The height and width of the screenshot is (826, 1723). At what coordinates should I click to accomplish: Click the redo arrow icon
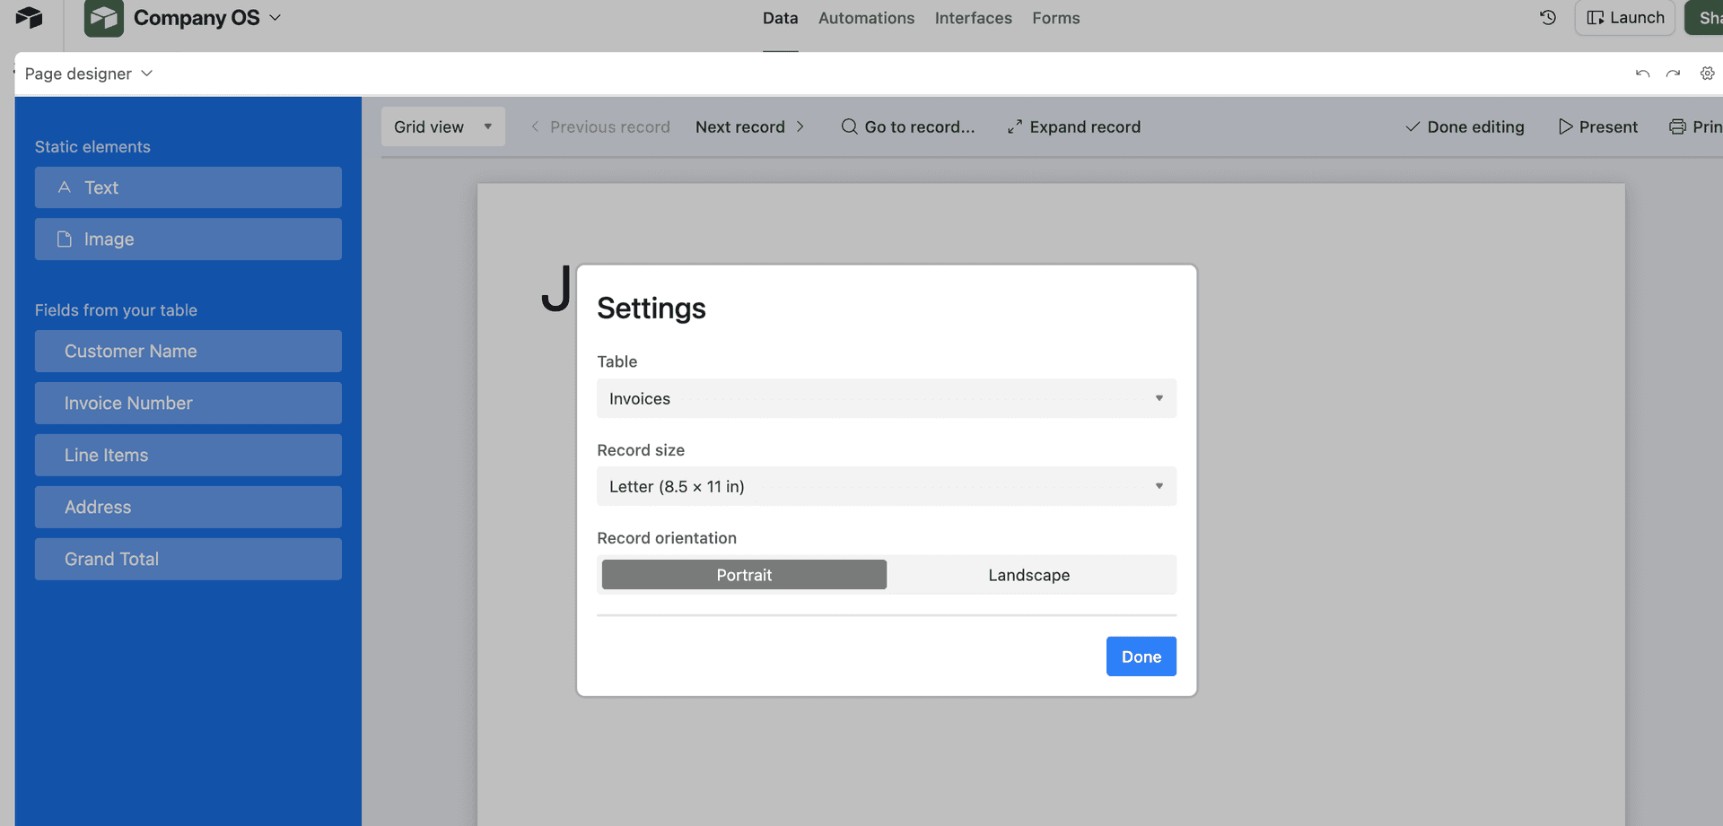1672,73
